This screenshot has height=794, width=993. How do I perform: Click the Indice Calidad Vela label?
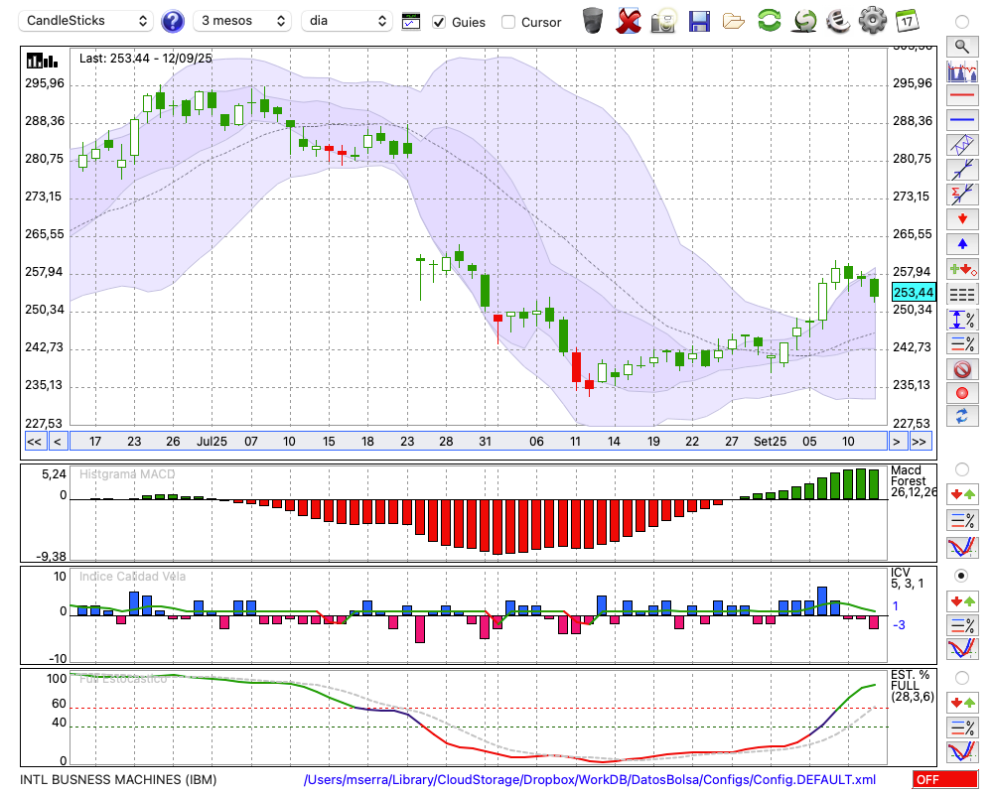(x=132, y=577)
